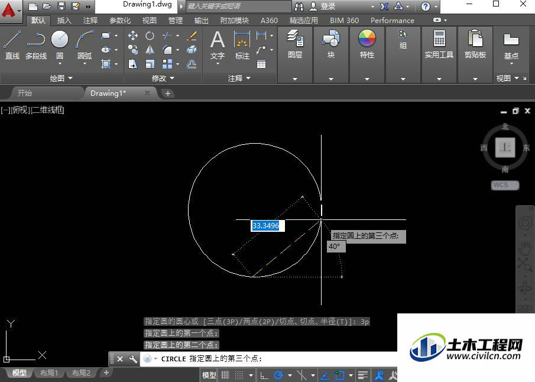
Task: Toggle annotation visibility in status bar
Action: point(379,375)
